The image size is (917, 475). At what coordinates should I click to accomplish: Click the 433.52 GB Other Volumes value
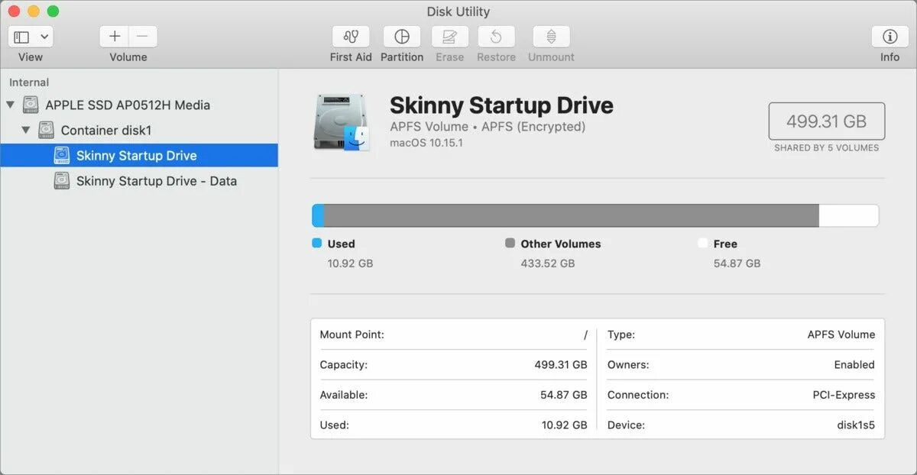coord(547,263)
